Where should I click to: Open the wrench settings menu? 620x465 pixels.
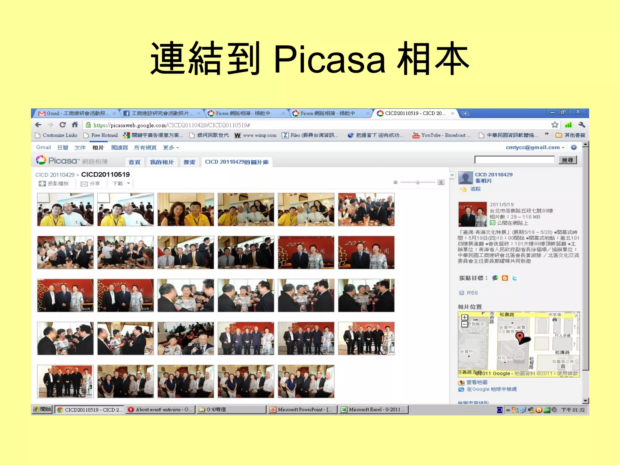tap(582, 125)
